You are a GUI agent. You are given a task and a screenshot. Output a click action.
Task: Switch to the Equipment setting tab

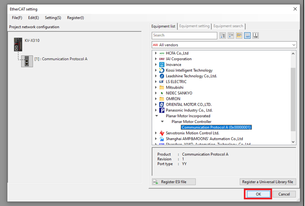[194, 26]
